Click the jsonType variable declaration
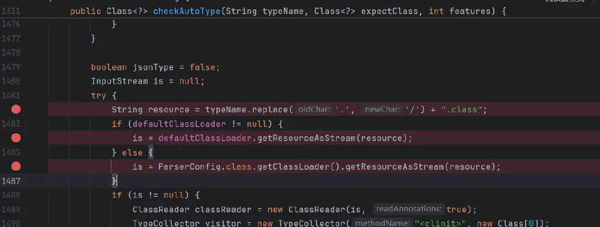Screen dimensions: 600x227 153,67
